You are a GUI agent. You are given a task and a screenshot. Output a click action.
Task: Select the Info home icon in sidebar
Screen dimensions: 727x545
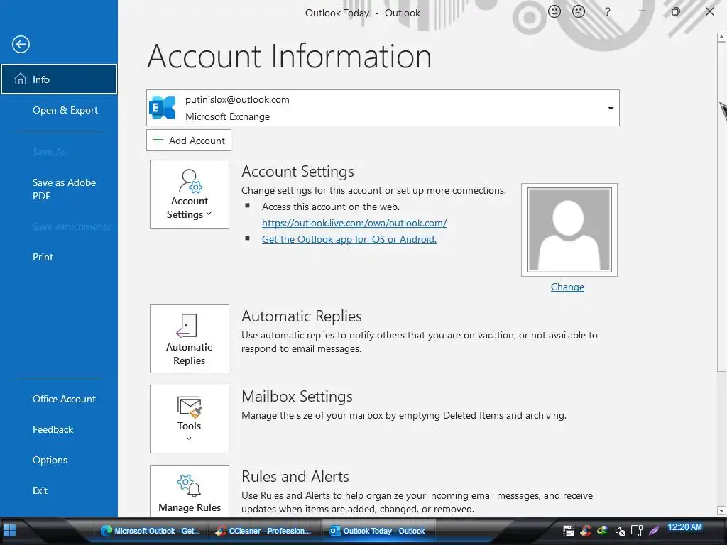tap(21, 79)
